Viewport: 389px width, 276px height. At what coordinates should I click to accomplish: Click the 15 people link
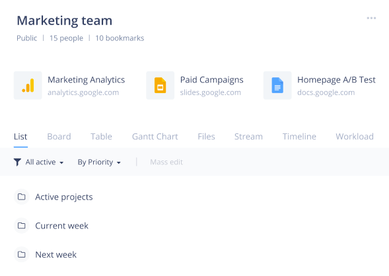point(66,38)
